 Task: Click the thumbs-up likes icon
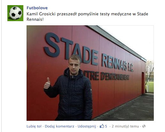coord(102,126)
